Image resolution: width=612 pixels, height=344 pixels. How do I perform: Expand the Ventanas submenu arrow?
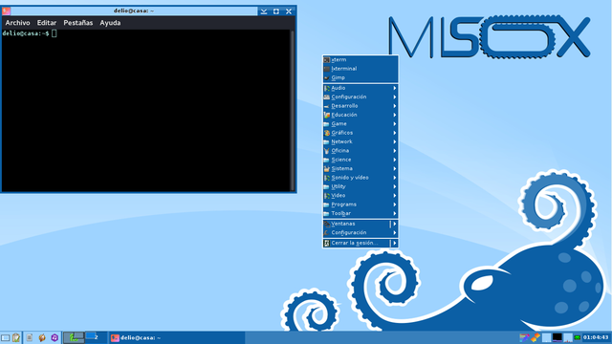pyautogui.click(x=395, y=224)
